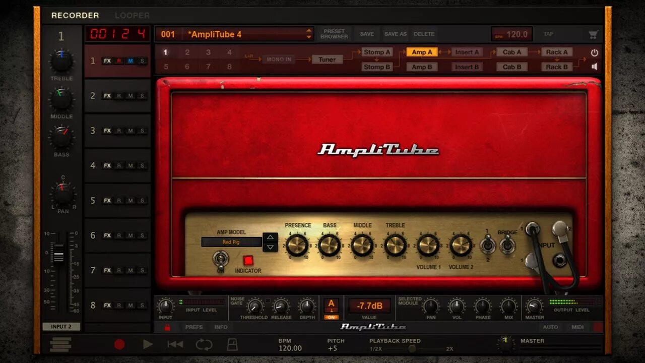Viewport: 645px width, 363px height.
Task: Click the MONO IN routing button
Action: (x=279, y=59)
